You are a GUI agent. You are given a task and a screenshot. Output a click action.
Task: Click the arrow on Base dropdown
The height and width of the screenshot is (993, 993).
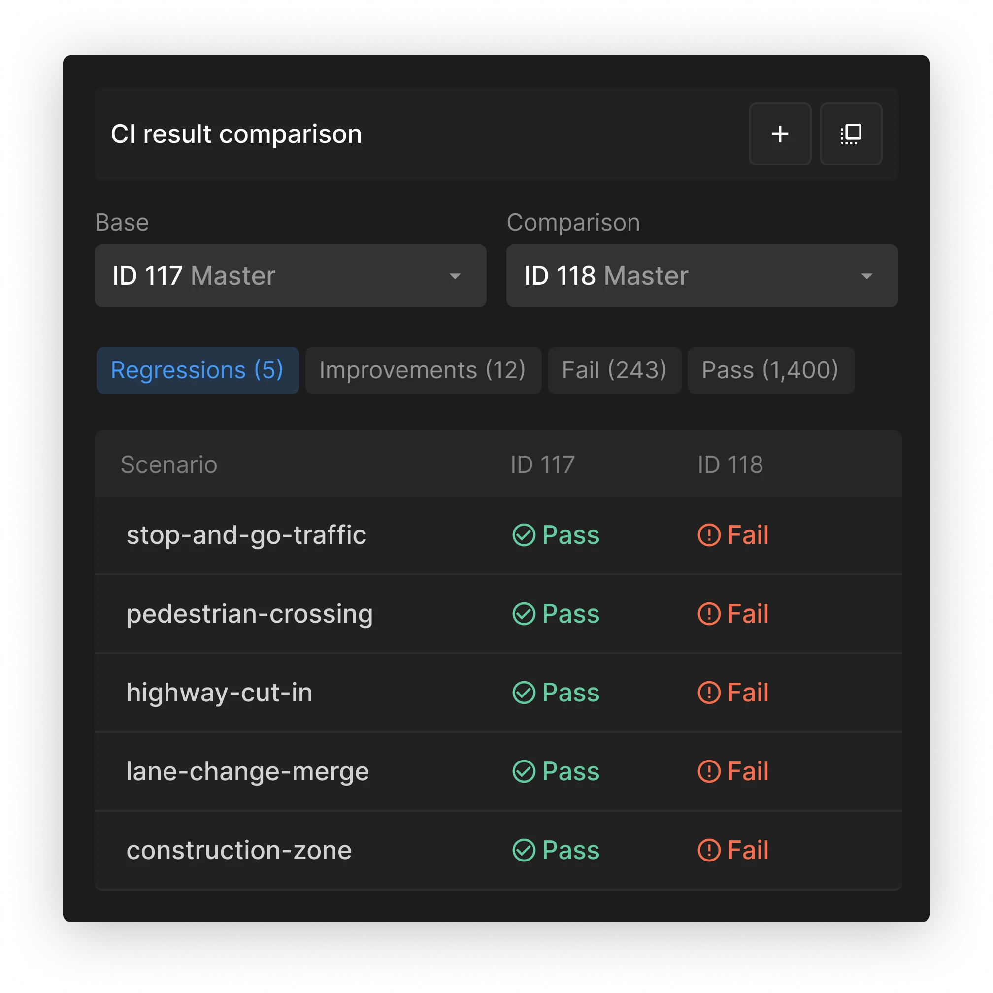[x=455, y=276]
